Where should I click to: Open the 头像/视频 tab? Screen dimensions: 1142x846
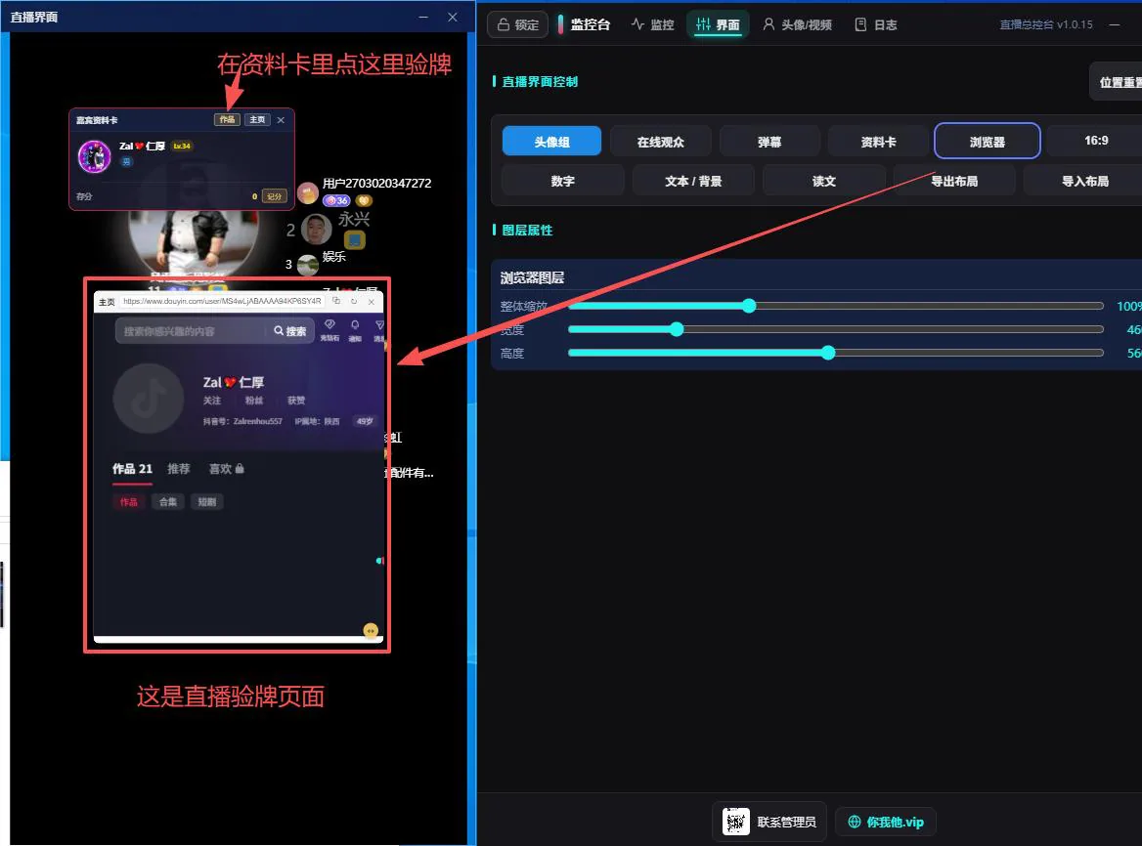click(797, 24)
